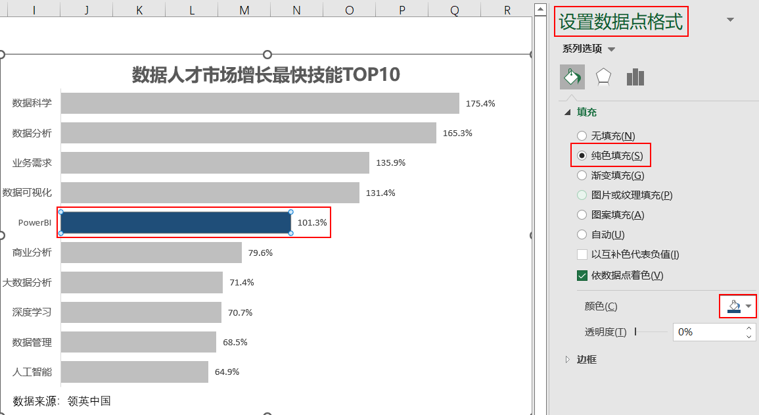The width and height of the screenshot is (759, 415).
Task: Select the 图案填充(A) radio button
Action: [x=582, y=215]
